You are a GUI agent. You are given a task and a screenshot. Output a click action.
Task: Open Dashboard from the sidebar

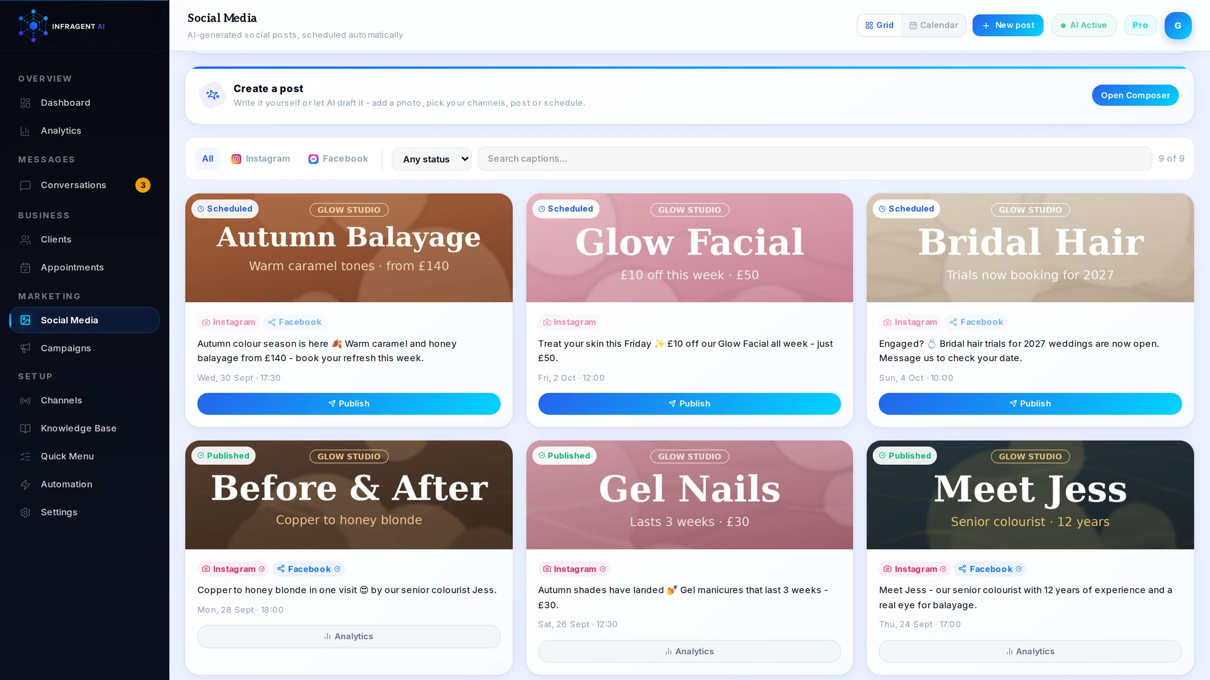click(84, 103)
